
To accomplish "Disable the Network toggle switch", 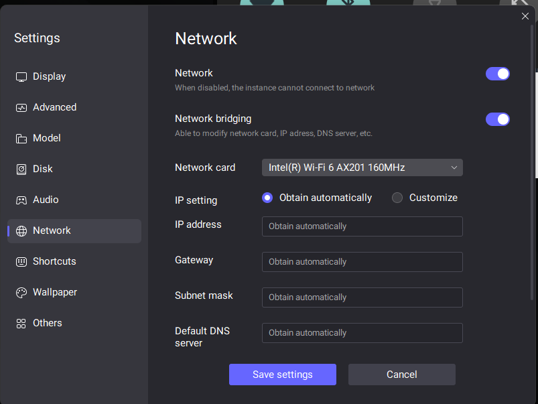I will [x=498, y=74].
